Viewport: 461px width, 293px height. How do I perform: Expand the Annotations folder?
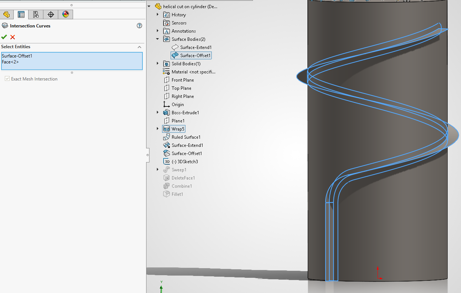tap(158, 31)
